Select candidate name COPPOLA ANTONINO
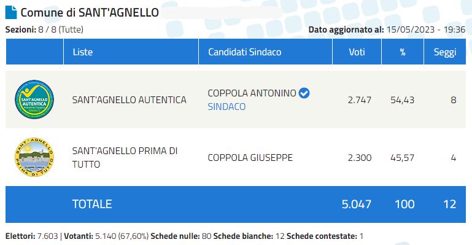 coord(252,93)
